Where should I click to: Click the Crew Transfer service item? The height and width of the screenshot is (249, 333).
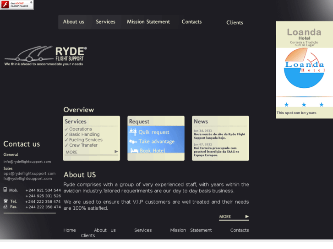83,145
